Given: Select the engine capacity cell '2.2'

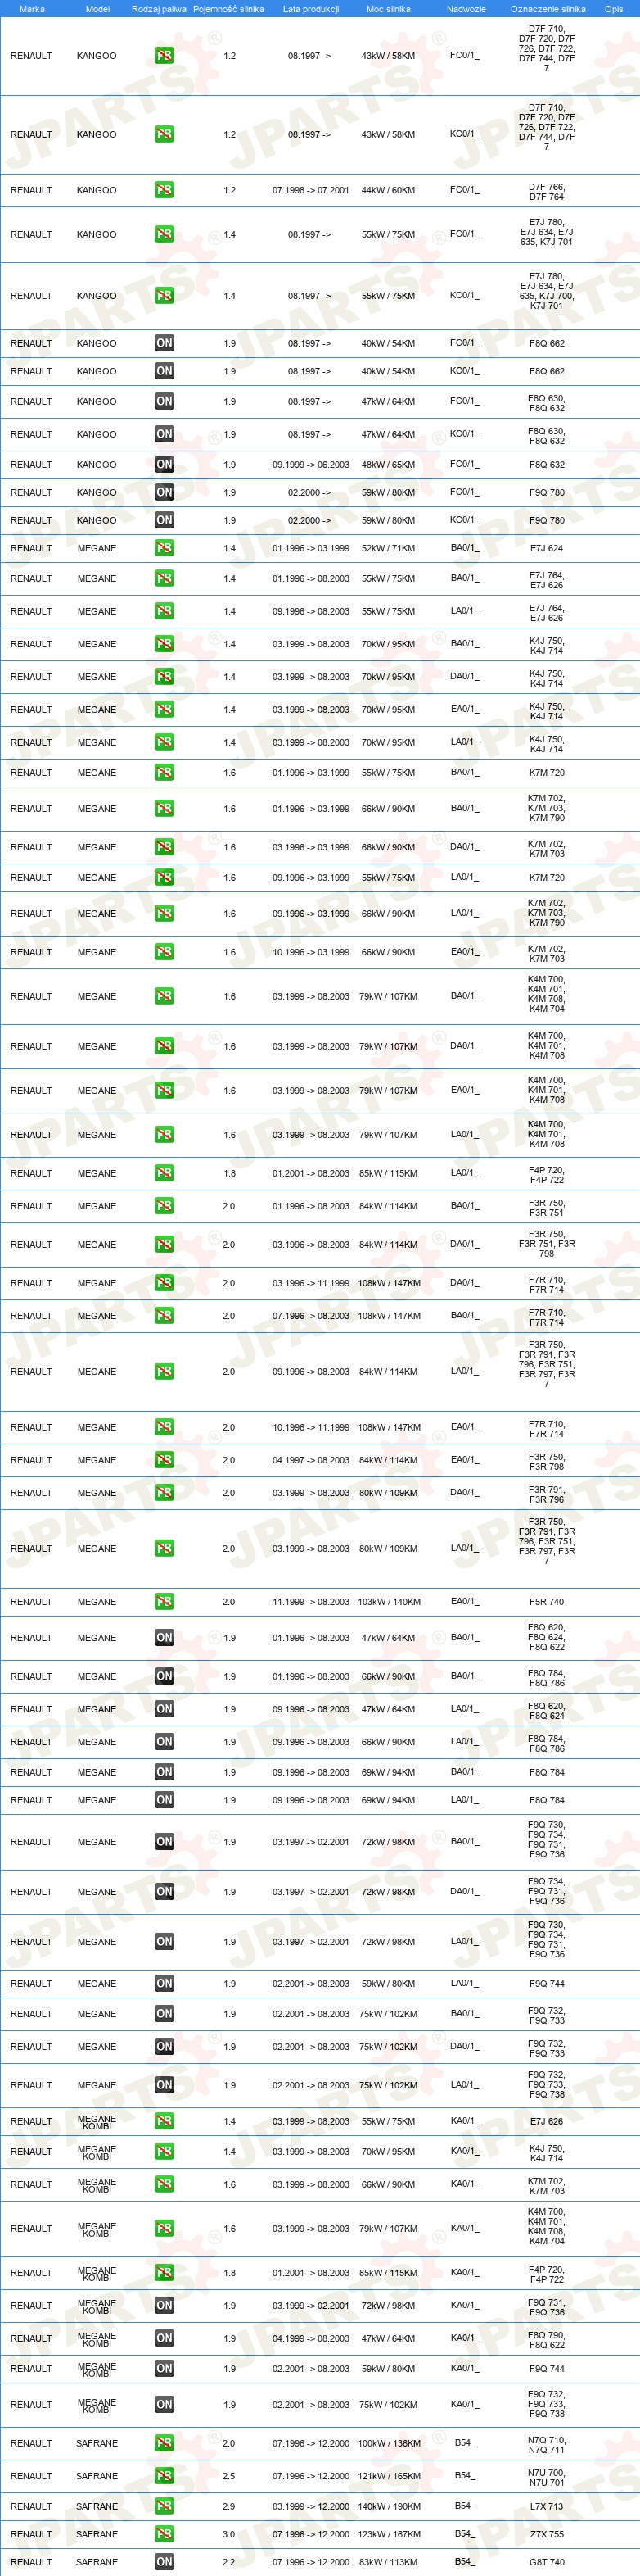Looking at the screenshot, I should (x=228, y=2563).
